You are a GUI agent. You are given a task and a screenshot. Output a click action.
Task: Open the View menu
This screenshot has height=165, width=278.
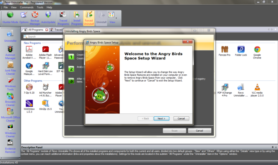tap(14, 7)
